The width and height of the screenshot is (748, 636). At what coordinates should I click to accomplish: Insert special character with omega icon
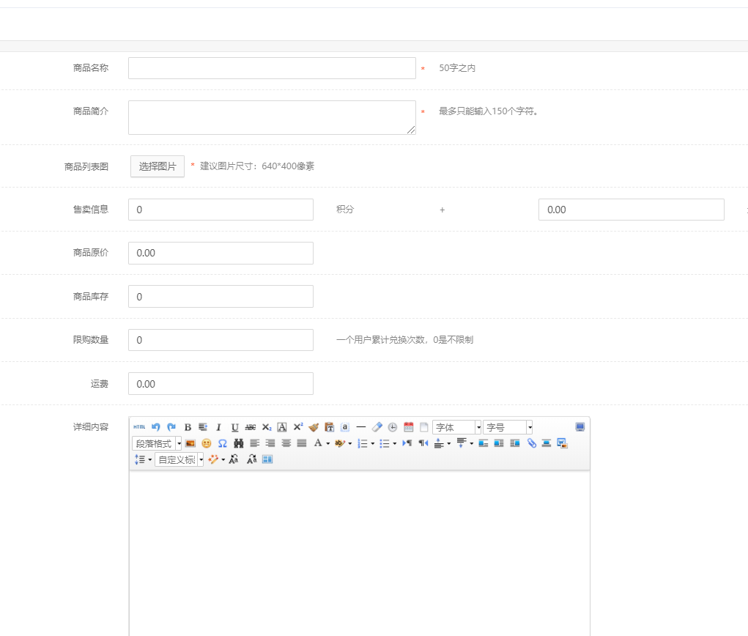click(x=222, y=443)
